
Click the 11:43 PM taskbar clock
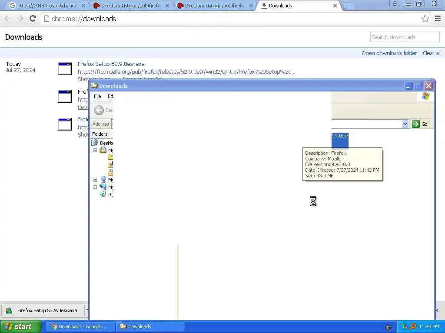pos(429,327)
